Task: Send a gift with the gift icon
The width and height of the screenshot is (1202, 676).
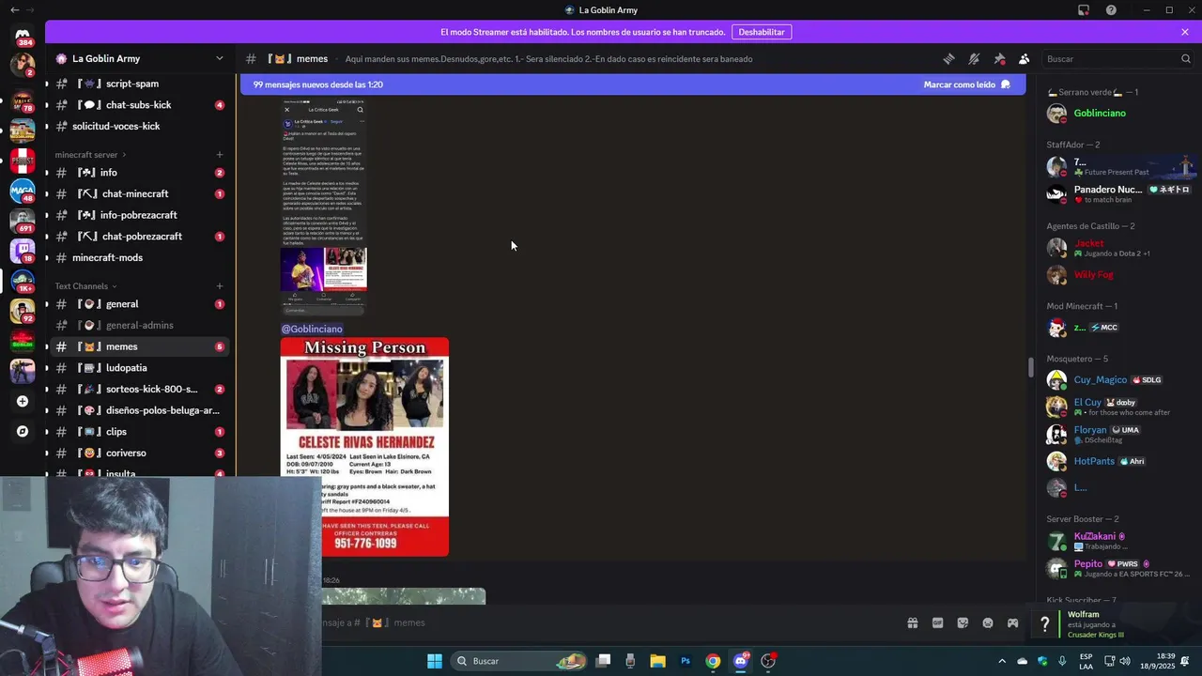Action: coord(912,622)
